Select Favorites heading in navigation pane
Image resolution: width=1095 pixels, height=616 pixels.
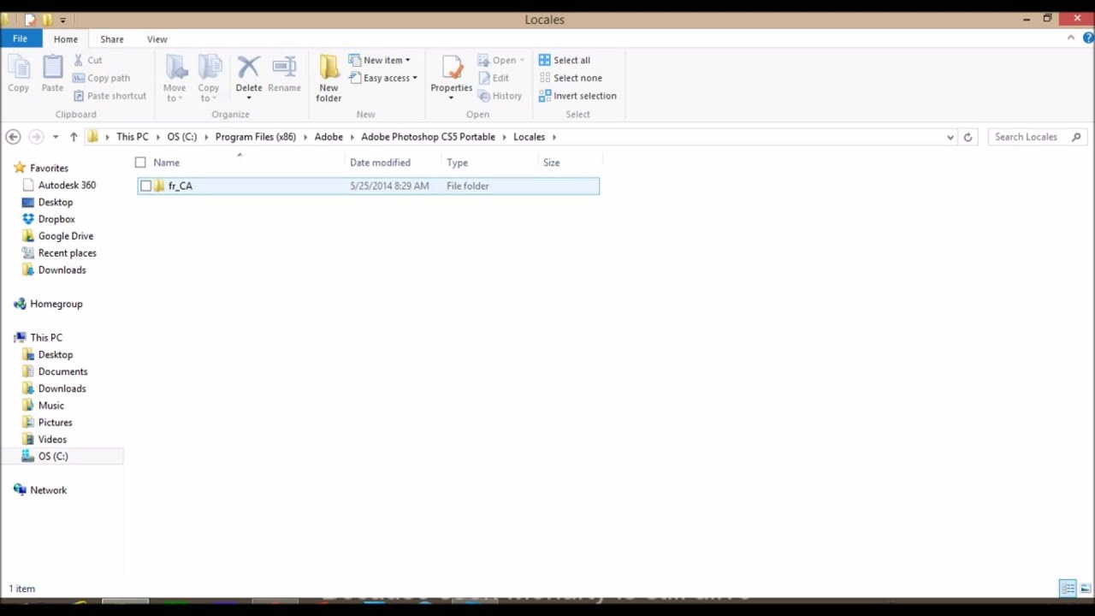click(x=49, y=169)
